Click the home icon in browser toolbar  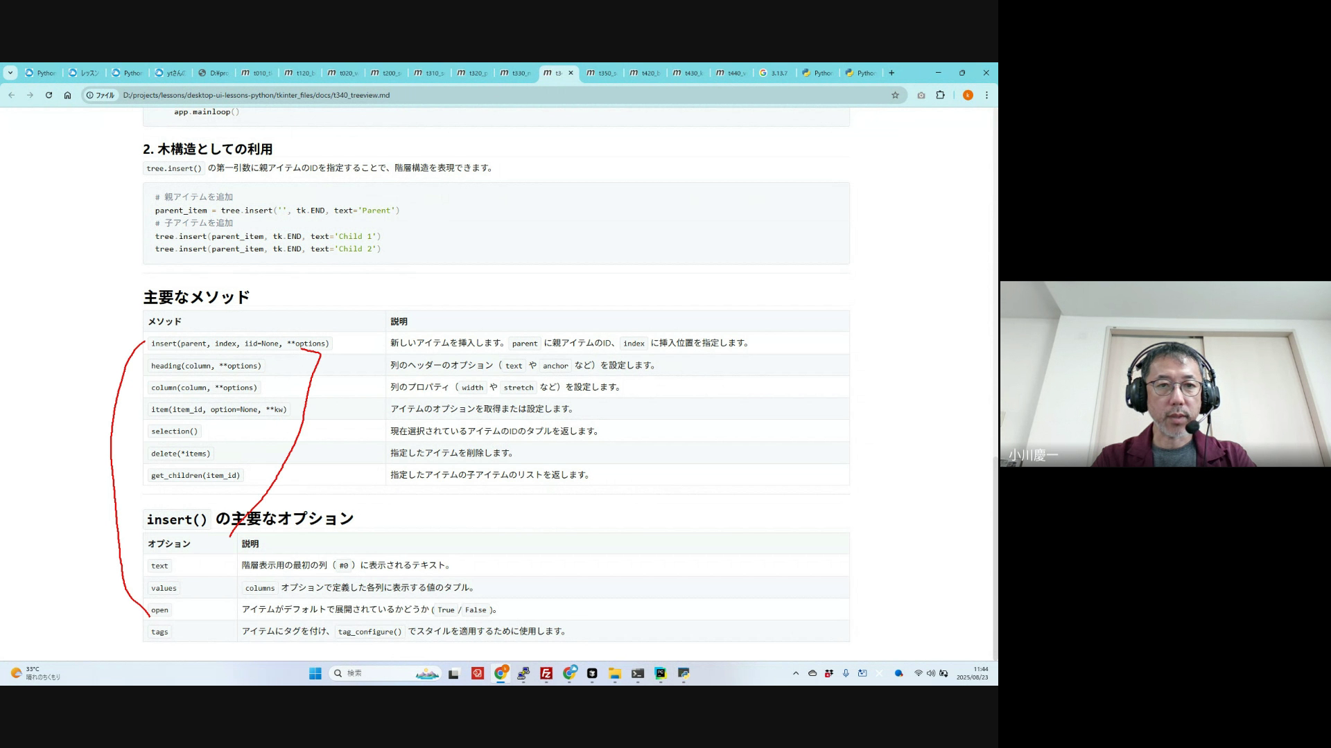[x=67, y=96]
